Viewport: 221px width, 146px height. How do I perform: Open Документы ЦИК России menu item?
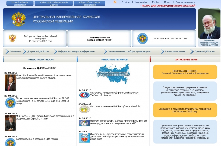click(38, 51)
